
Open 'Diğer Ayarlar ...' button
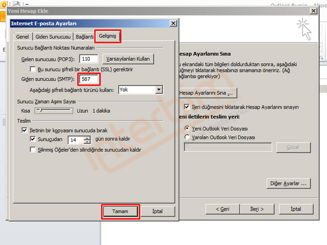(289, 183)
